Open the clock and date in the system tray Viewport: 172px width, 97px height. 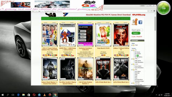[x=167, y=95]
